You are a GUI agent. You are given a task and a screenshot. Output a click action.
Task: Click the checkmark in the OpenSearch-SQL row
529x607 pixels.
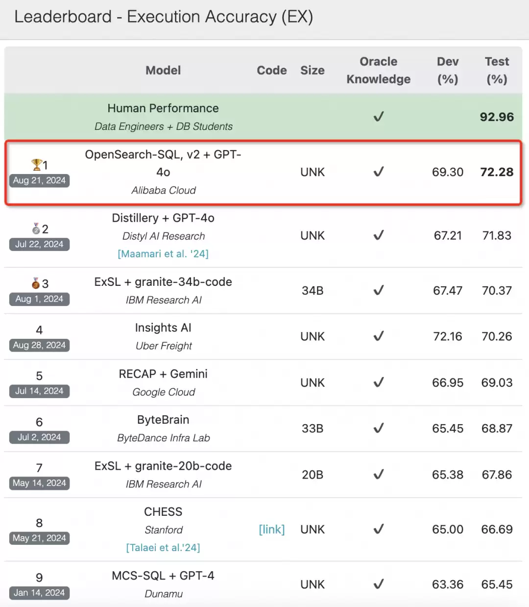[379, 172]
